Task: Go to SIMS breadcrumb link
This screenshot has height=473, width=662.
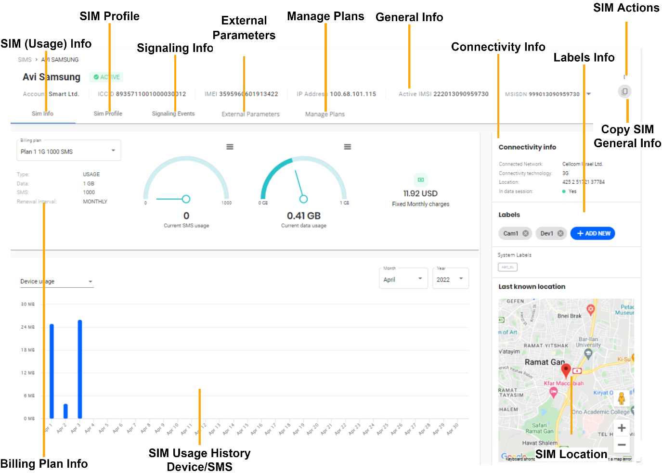Action: tap(25, 60)
